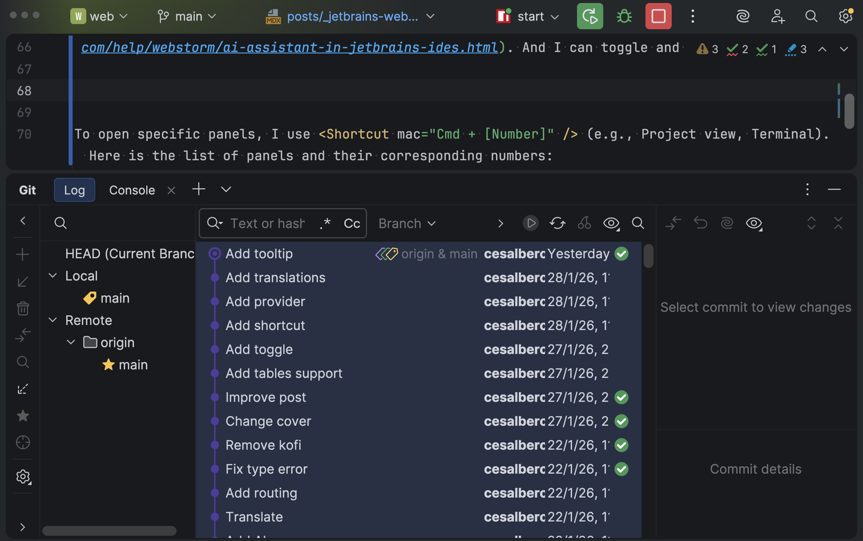The image size is (863, 541).
Task: Start debugging with the bug icon
Action: [x=624, y=16]
